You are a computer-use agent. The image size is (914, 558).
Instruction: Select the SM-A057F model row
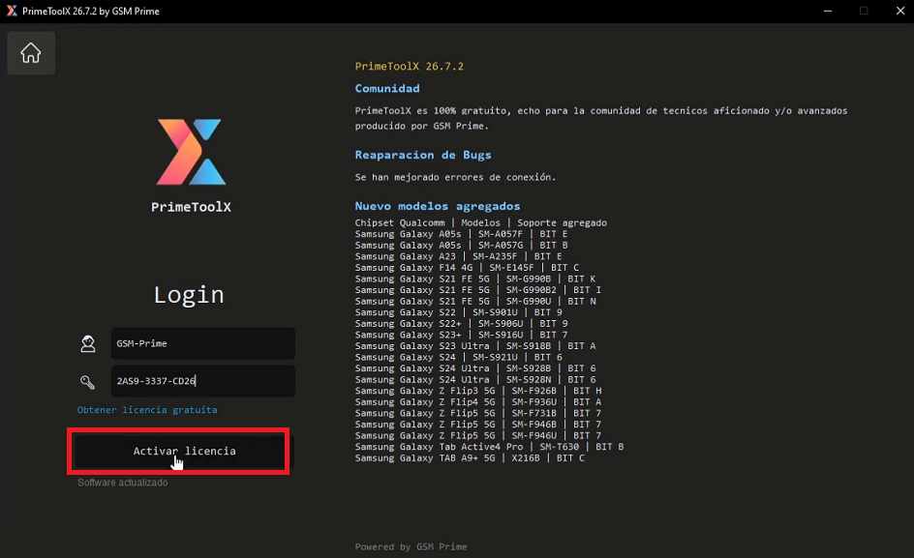click(x=461, y=234)
